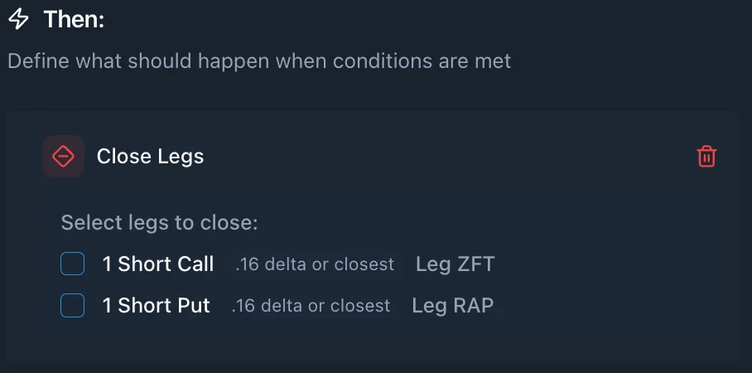Viewport: 752px width, 373px height.
Task: Click blank card area below Short Put row
Action: tap(373, 342)
